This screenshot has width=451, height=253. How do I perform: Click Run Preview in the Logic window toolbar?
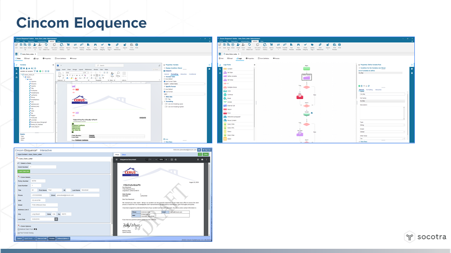(x=292, y=46)
